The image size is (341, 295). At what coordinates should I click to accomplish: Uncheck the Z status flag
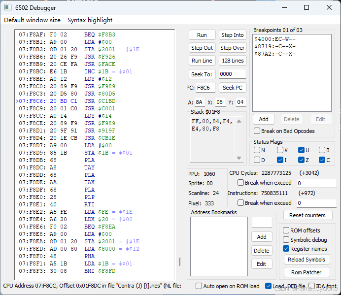pos(301,160)
